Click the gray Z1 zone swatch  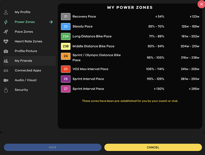pyautogui.click(x=66, y=16)
